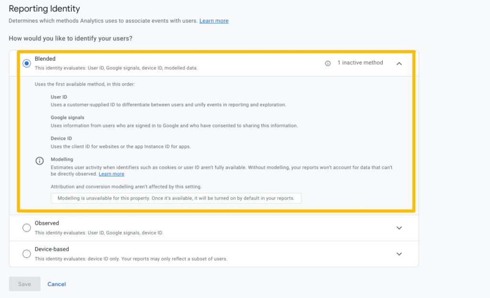Open Learn more link in Modelling description
Screen dimensions: 490x298
[111, 174]
